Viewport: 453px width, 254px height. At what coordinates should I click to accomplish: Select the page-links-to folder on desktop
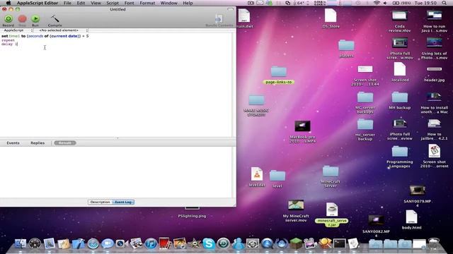point(278,75)
